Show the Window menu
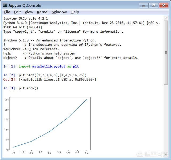 59,12
